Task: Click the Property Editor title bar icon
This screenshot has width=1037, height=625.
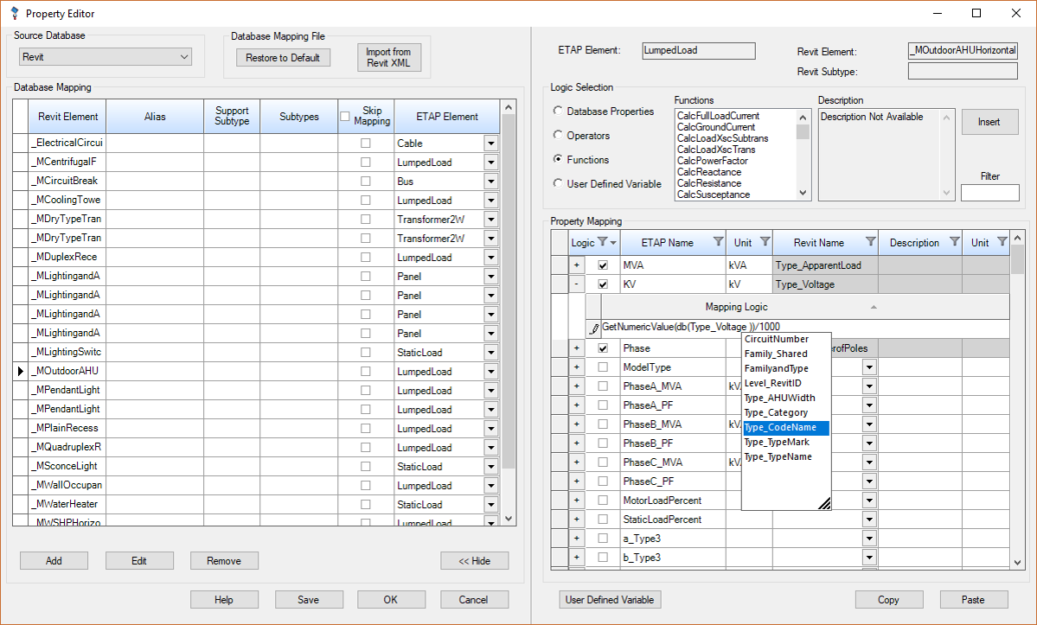Action: [x=14, y=13]
